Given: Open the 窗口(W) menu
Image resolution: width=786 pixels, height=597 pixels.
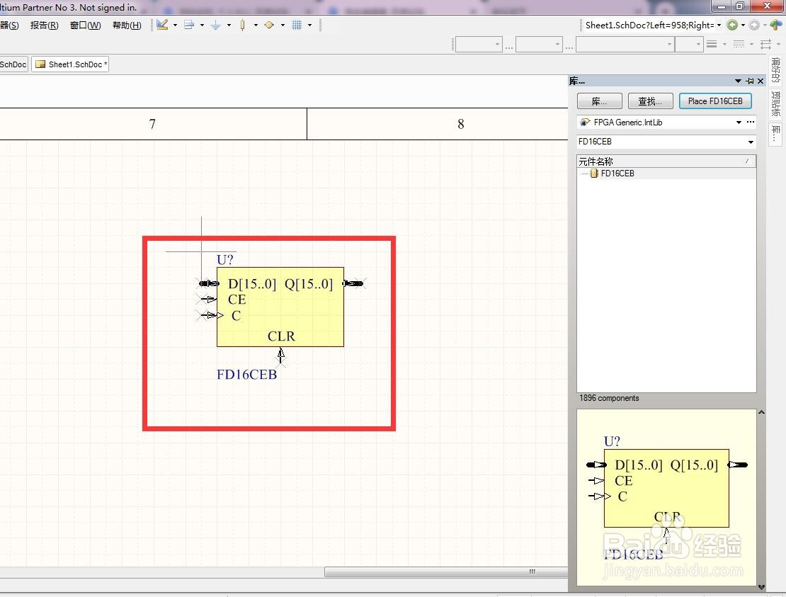Looking at the screenshot, I should click(x=85, y=25).
